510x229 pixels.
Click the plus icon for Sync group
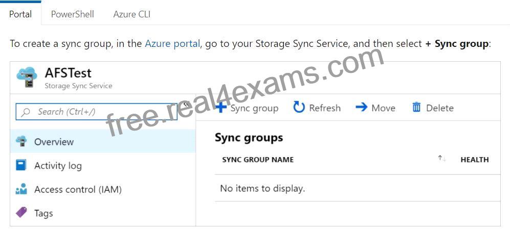(221, 108)
